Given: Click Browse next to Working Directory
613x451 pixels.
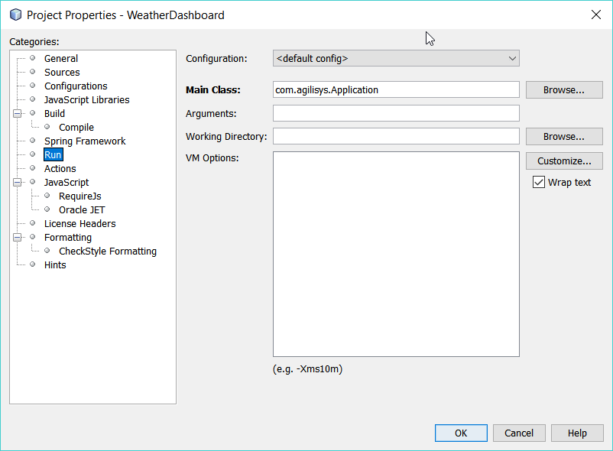Looking at the screenshot, I should [x=563, y=136].
